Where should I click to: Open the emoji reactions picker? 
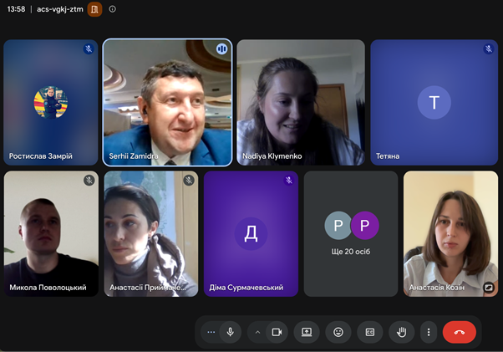click(x=338, y=332)
